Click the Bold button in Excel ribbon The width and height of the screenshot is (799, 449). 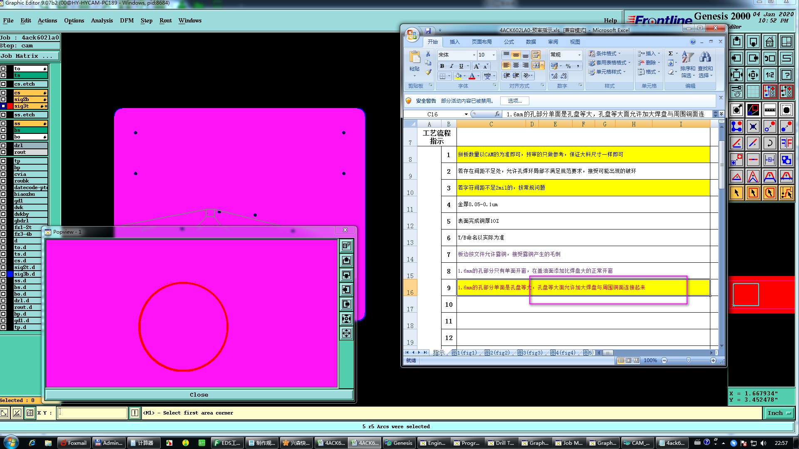[442, 66]
